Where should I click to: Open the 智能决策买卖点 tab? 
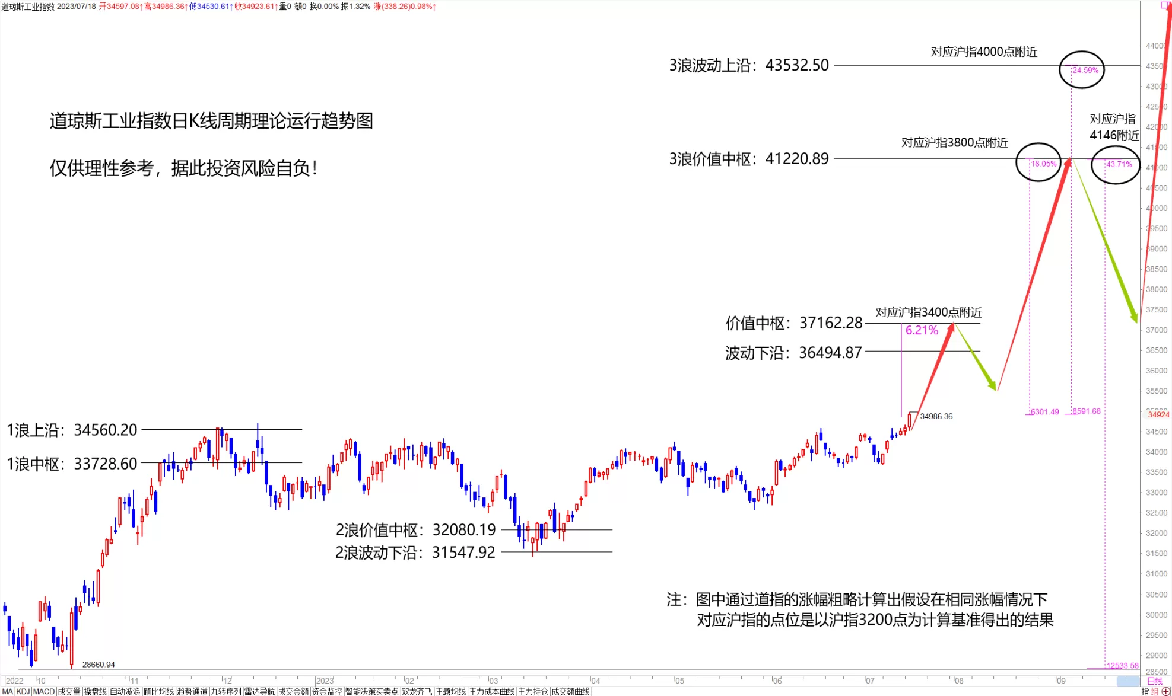(x=372, y=691)
